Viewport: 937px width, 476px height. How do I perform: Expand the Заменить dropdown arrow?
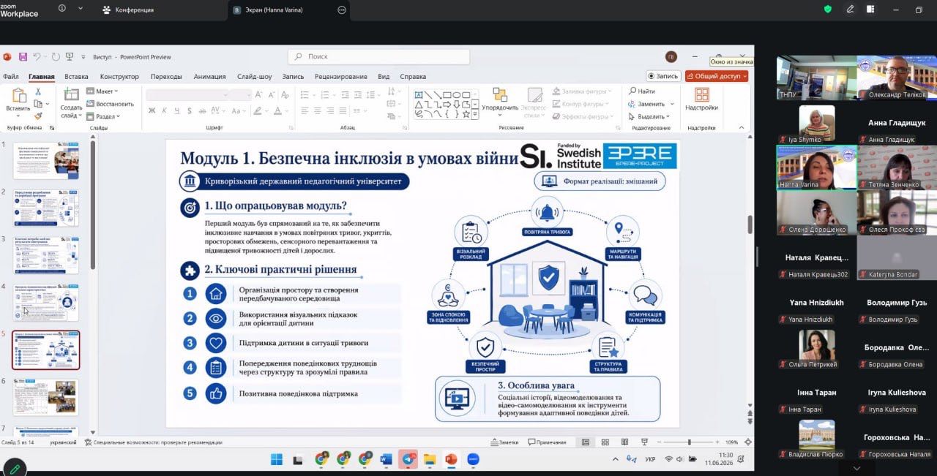[x=671, y=104]
